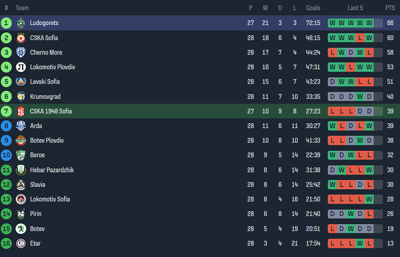The width and height of the screenshot is (400, 257).
Task: Click the CSKA 1948 Sofia crest
Action: pos(21,111)
